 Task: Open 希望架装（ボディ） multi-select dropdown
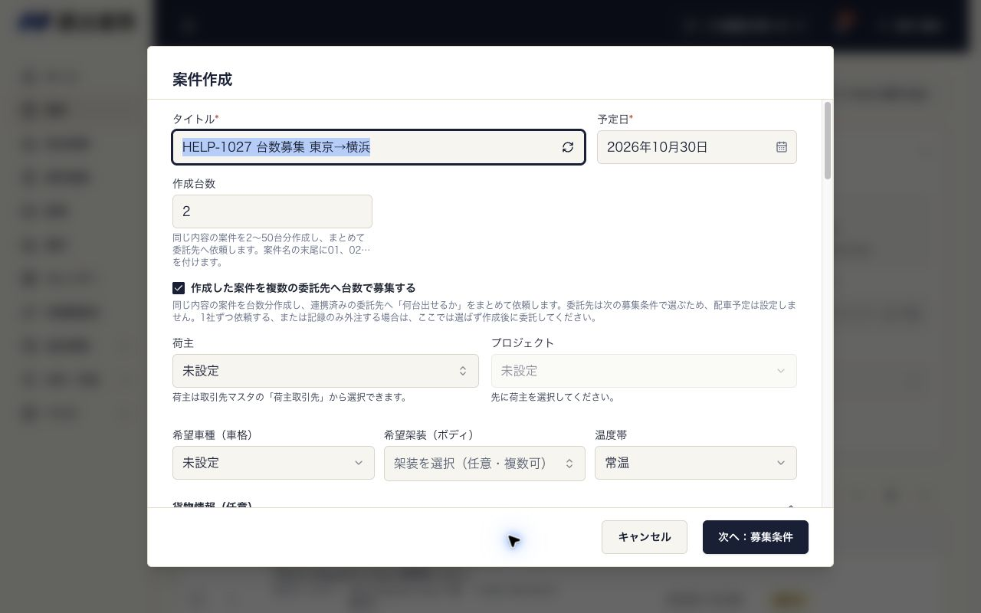[484, 463]
